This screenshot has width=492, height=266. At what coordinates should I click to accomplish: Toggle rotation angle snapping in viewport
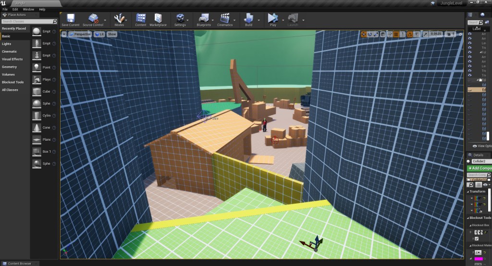(410, 34)
